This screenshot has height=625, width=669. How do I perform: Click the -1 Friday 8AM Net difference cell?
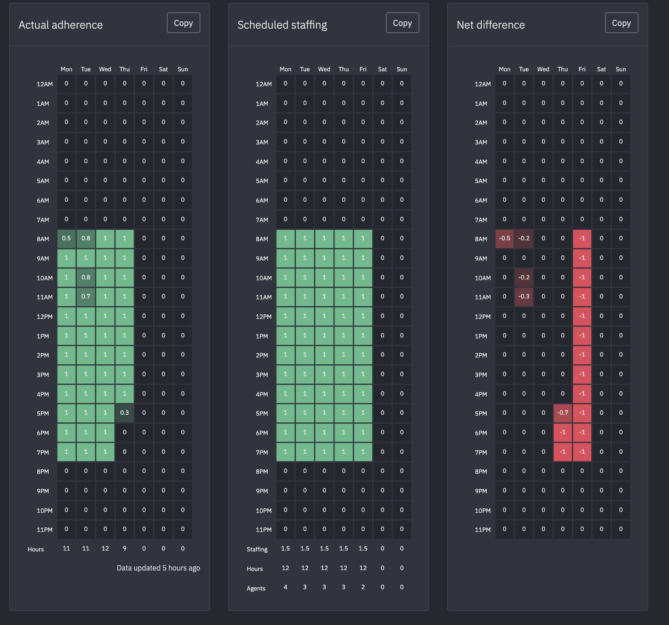(582, 238)
